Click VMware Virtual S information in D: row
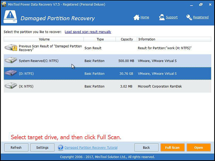Image resolution: width=215 pixels, height=161 pixels. coord(157,74)
